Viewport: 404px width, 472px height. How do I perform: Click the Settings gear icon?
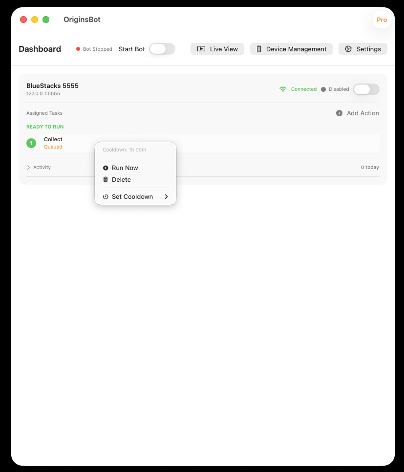coord(348,49)
